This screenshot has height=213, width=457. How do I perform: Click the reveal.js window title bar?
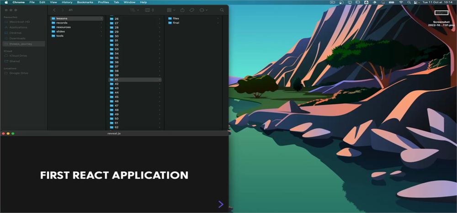point(114,133)
